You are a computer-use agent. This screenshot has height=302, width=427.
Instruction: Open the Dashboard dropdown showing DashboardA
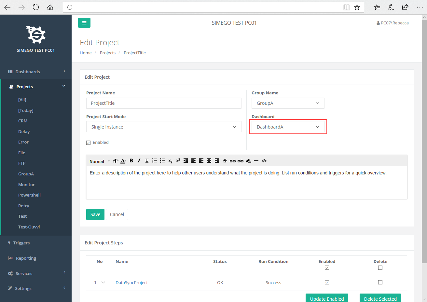288,127
